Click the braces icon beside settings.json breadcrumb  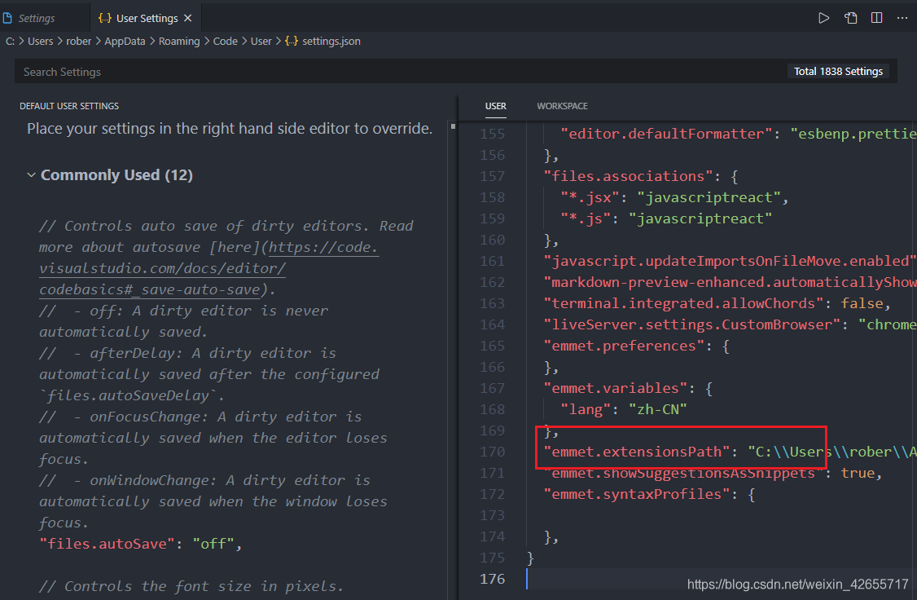[292, 41]
